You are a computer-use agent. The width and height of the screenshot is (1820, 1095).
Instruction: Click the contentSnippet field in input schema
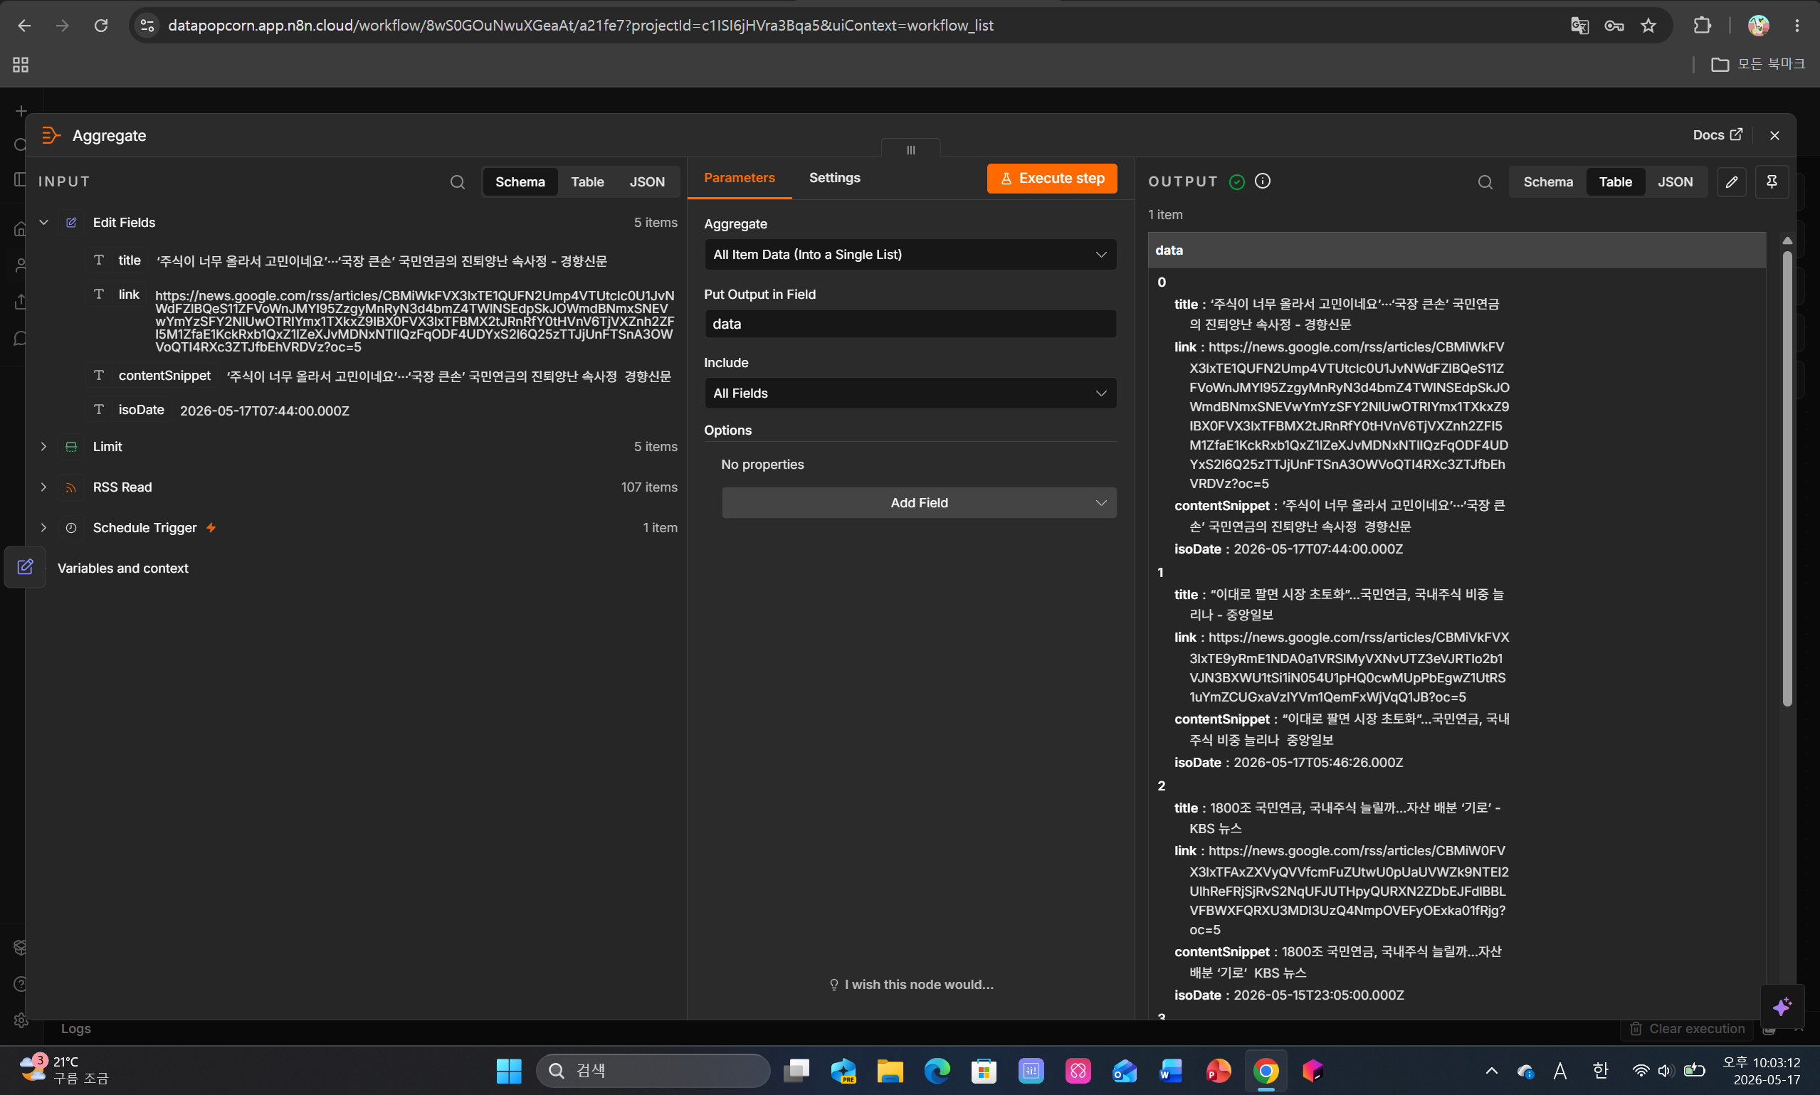click(164, 376)
